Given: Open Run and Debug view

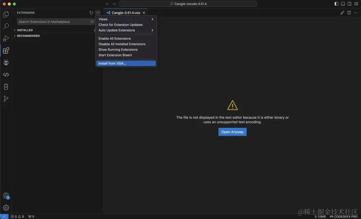Looking at the screenshot, I should coord(6,38).
